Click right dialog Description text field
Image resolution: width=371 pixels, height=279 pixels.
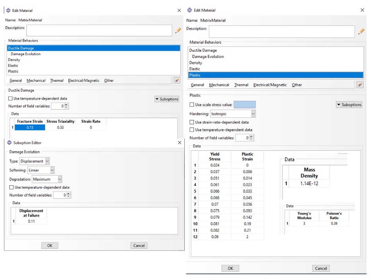pos(282,31)
